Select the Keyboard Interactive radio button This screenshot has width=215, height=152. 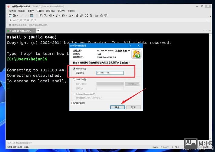(74, 94)
